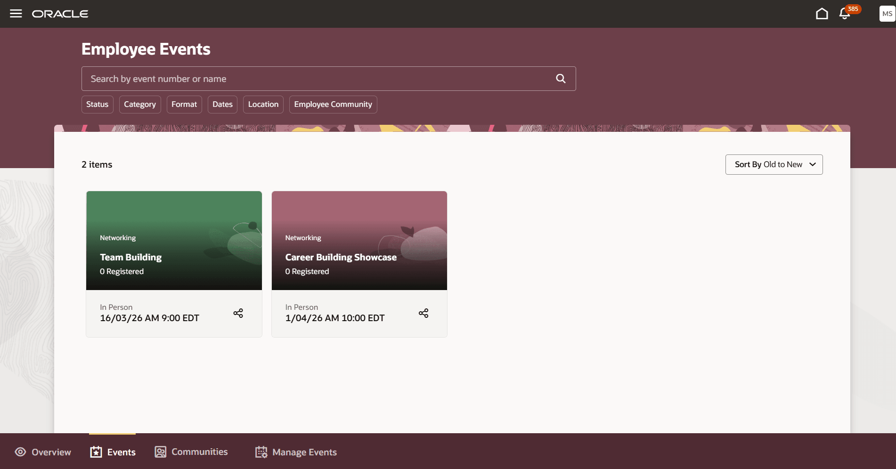Share the Career Building Showcase event

(x=423, y=313)
